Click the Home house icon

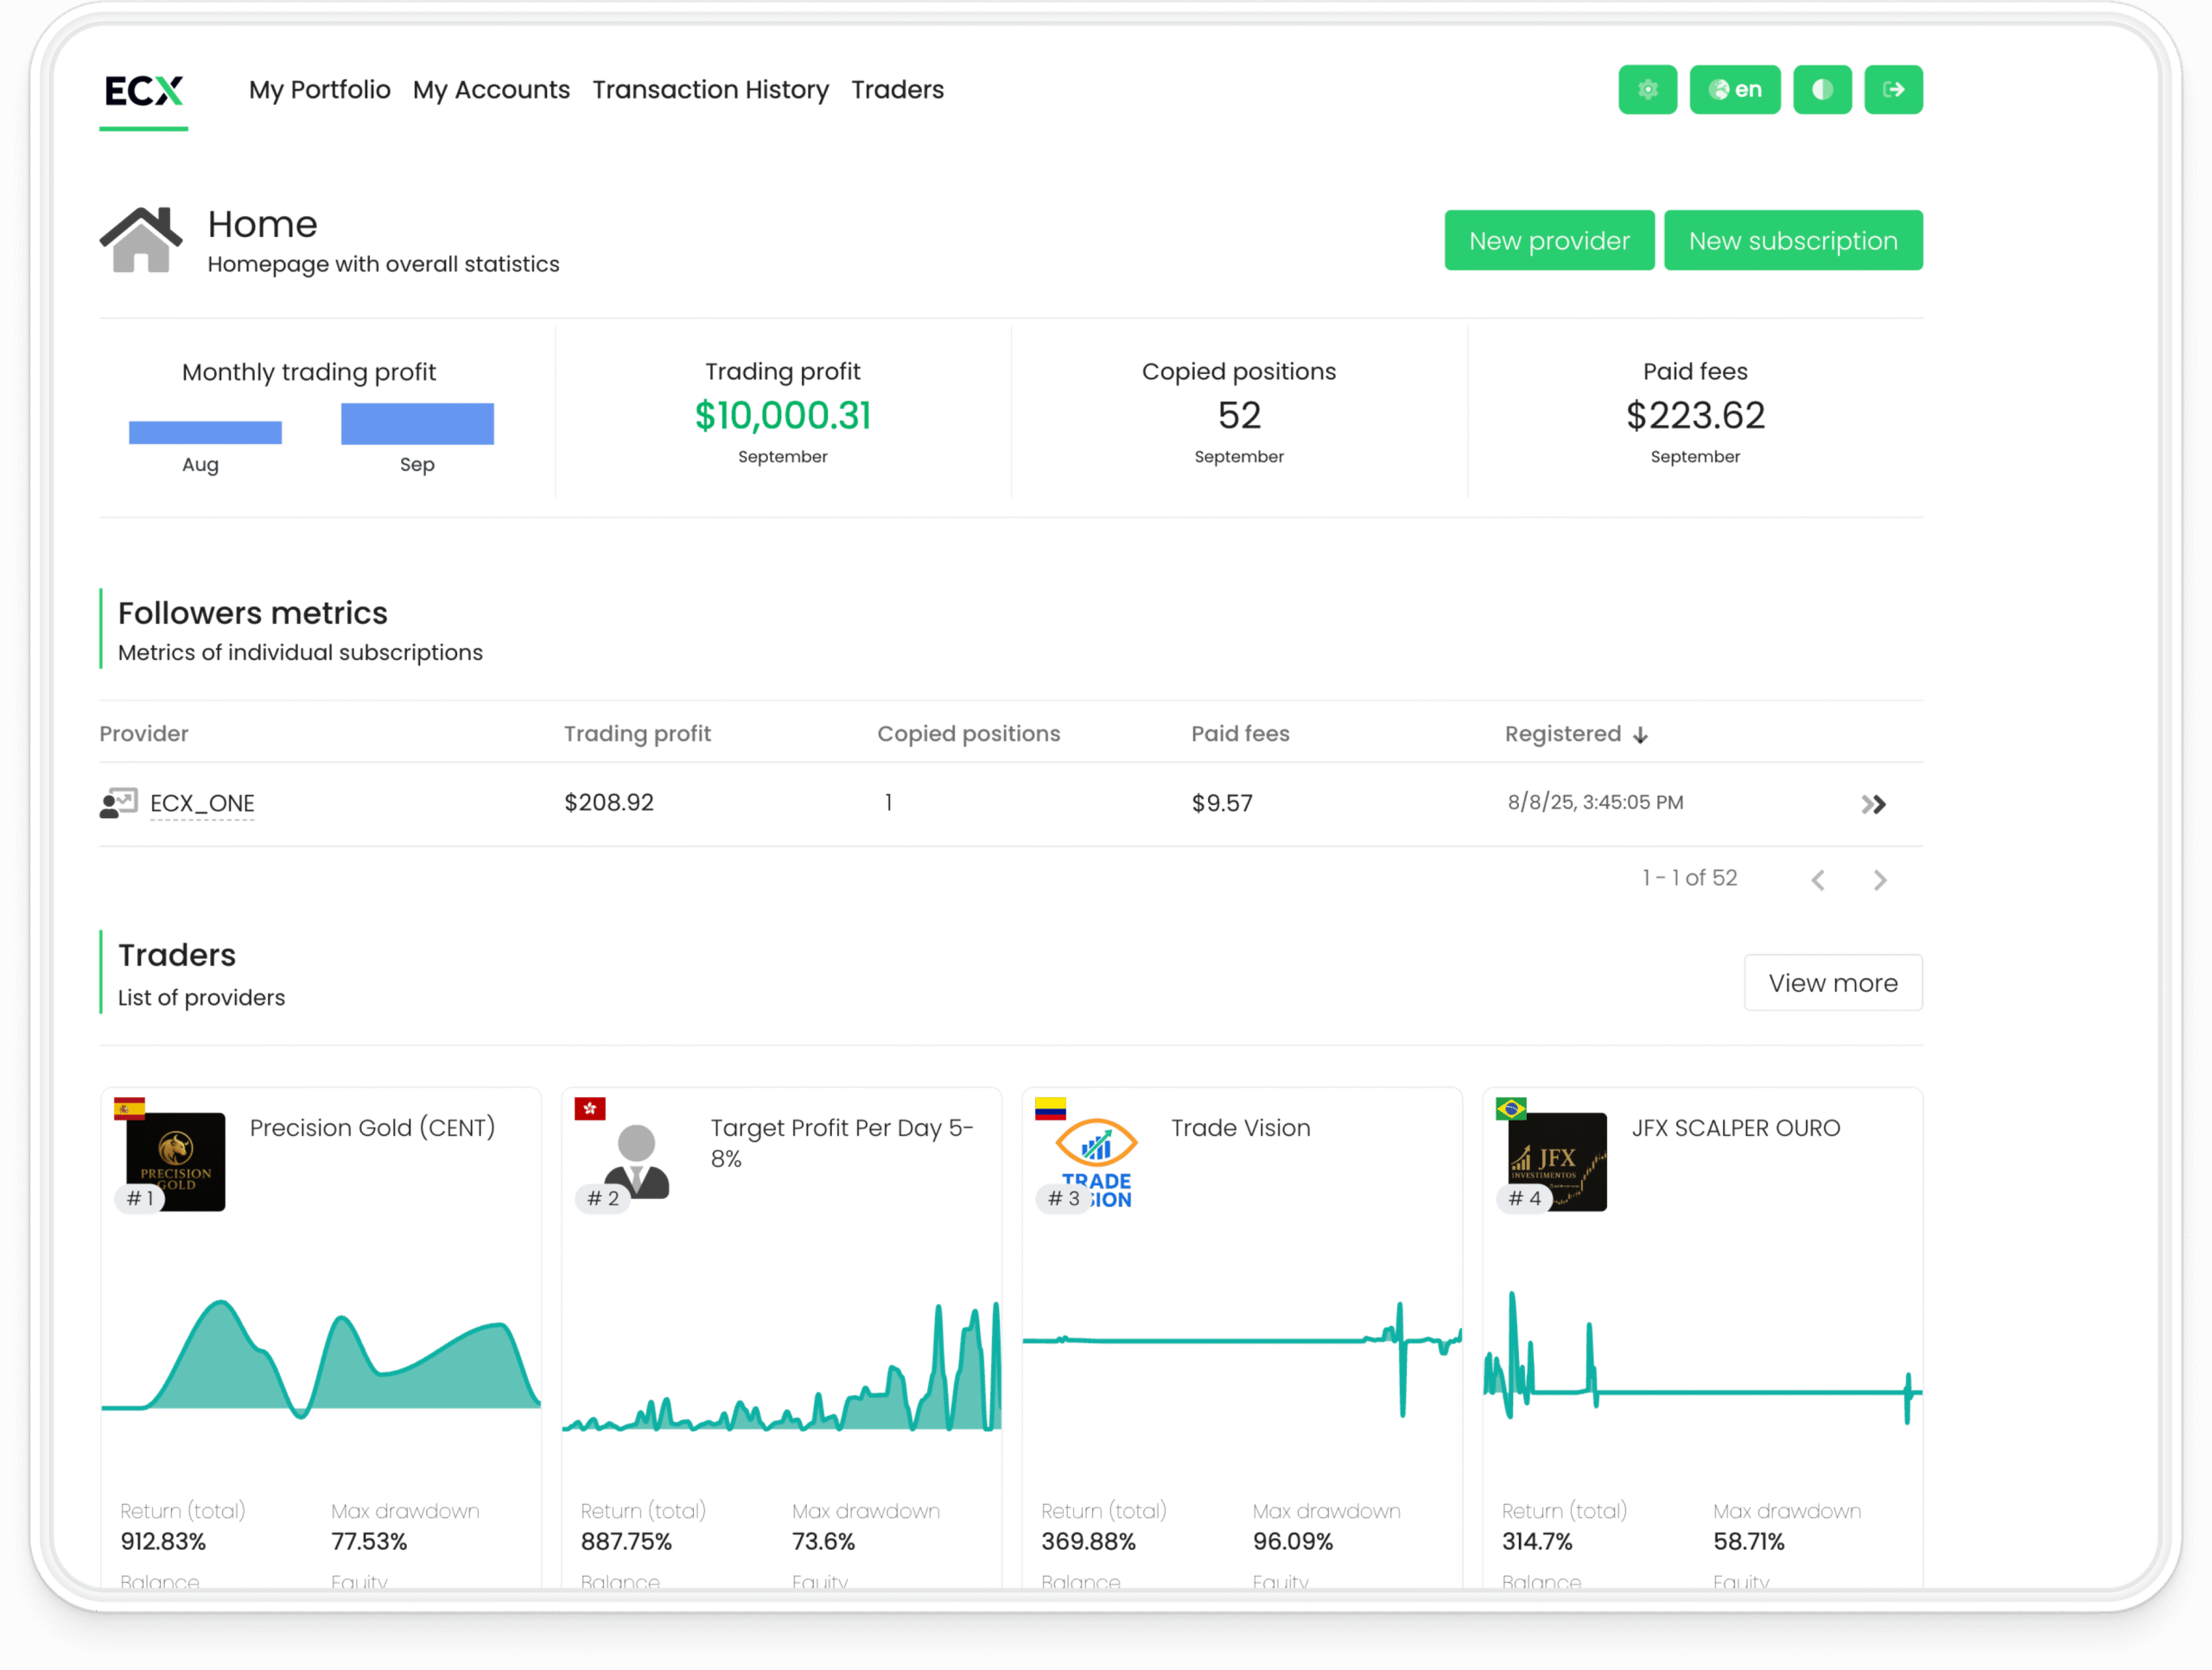click(141, 240)
